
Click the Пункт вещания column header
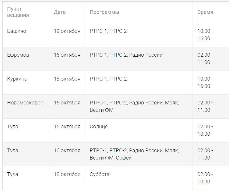tap(18, 12)
